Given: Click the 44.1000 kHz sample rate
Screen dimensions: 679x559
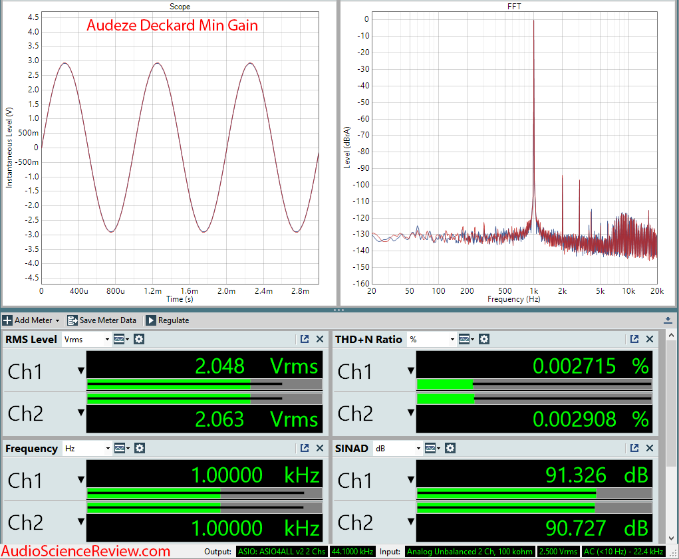Looking at the screenshot, I should pos(352,552).
